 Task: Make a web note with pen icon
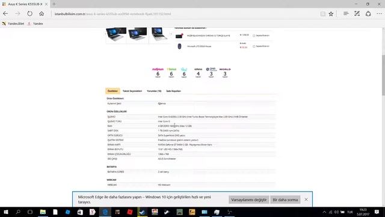(x=357, y=14)
